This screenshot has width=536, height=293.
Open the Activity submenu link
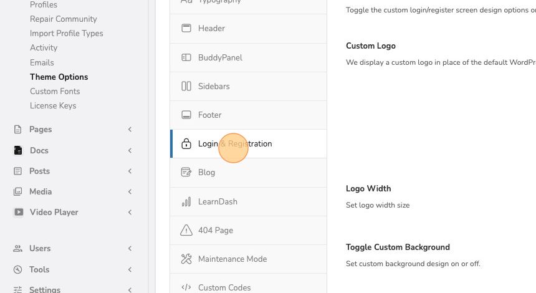click(44, 47)
